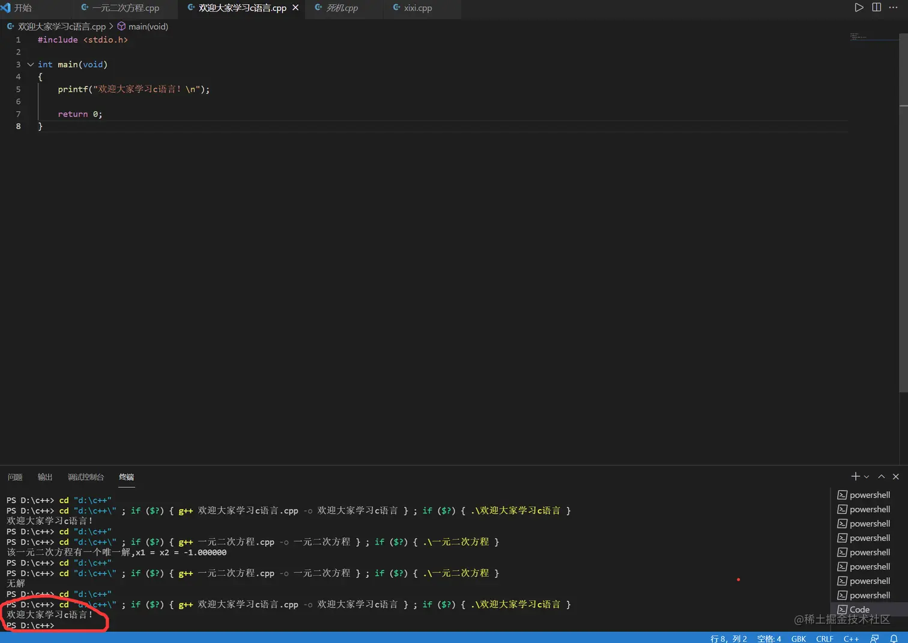
Task: Change line endings via CRLF
Action: [x=825, y=639]
